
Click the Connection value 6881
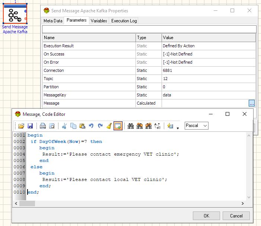[168, 70]
